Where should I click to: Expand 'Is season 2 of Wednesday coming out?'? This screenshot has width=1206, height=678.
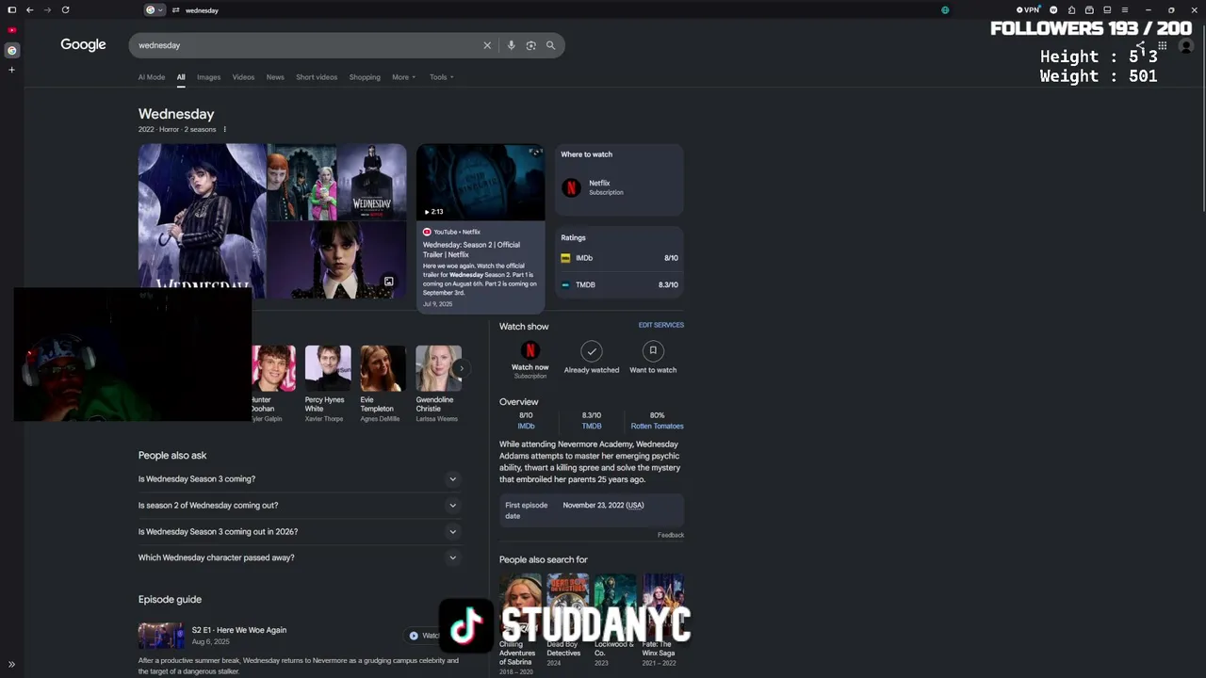click(299, 506)
